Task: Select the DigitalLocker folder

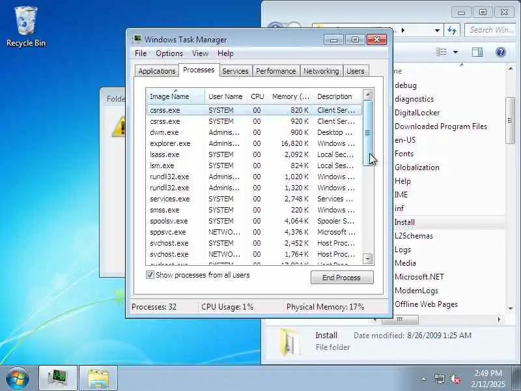Action: (x=417, y=113)
